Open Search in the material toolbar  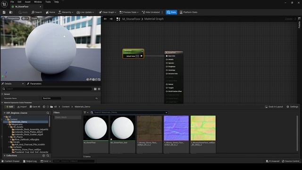click(x=37, y=12)
